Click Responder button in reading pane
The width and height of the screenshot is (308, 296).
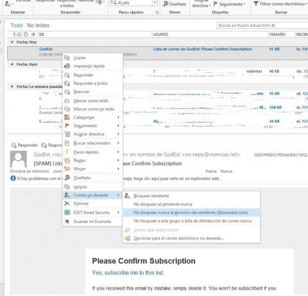(x=25, y=145)
